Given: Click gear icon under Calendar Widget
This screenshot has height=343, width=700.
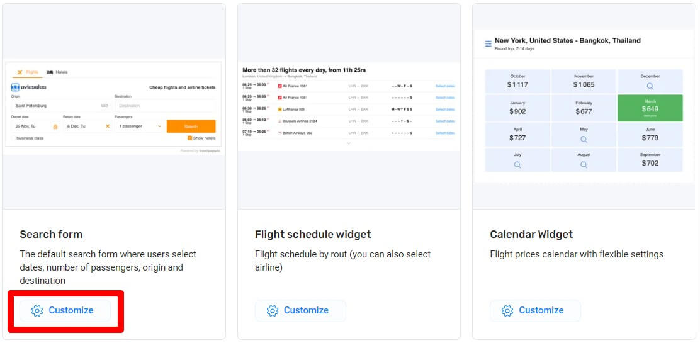Looking at the screenshot, I should 507,311.
